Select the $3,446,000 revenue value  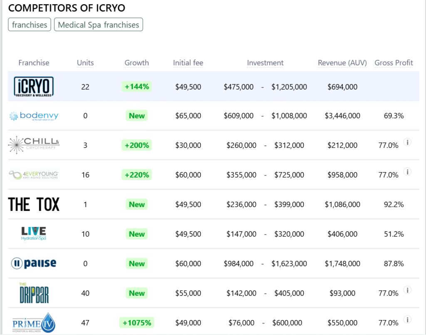342,116
